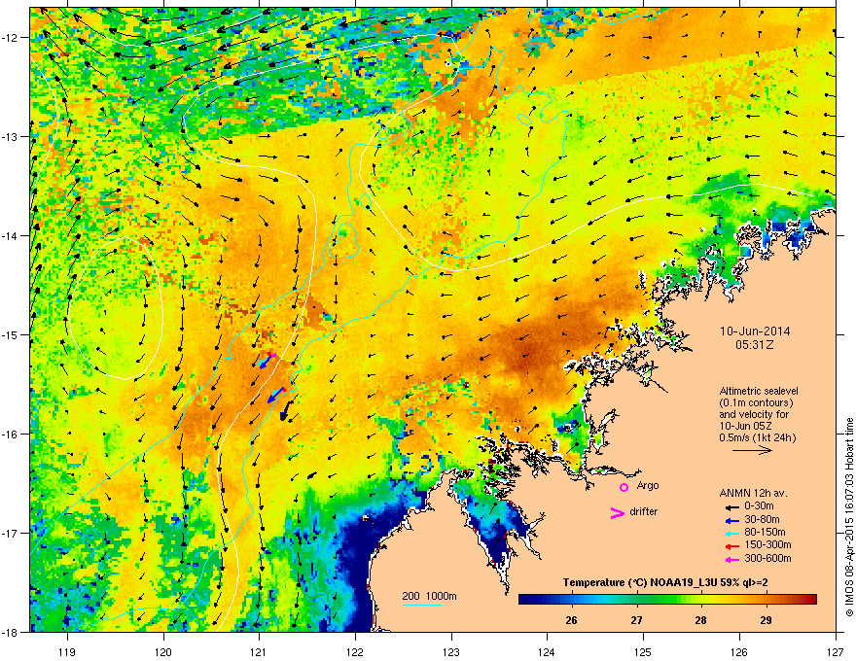Image resolution: width=856 pixels, height=661 pixels.
Task: Click the IMOS copyright timestamp text
Action: [x=849, y=517]
